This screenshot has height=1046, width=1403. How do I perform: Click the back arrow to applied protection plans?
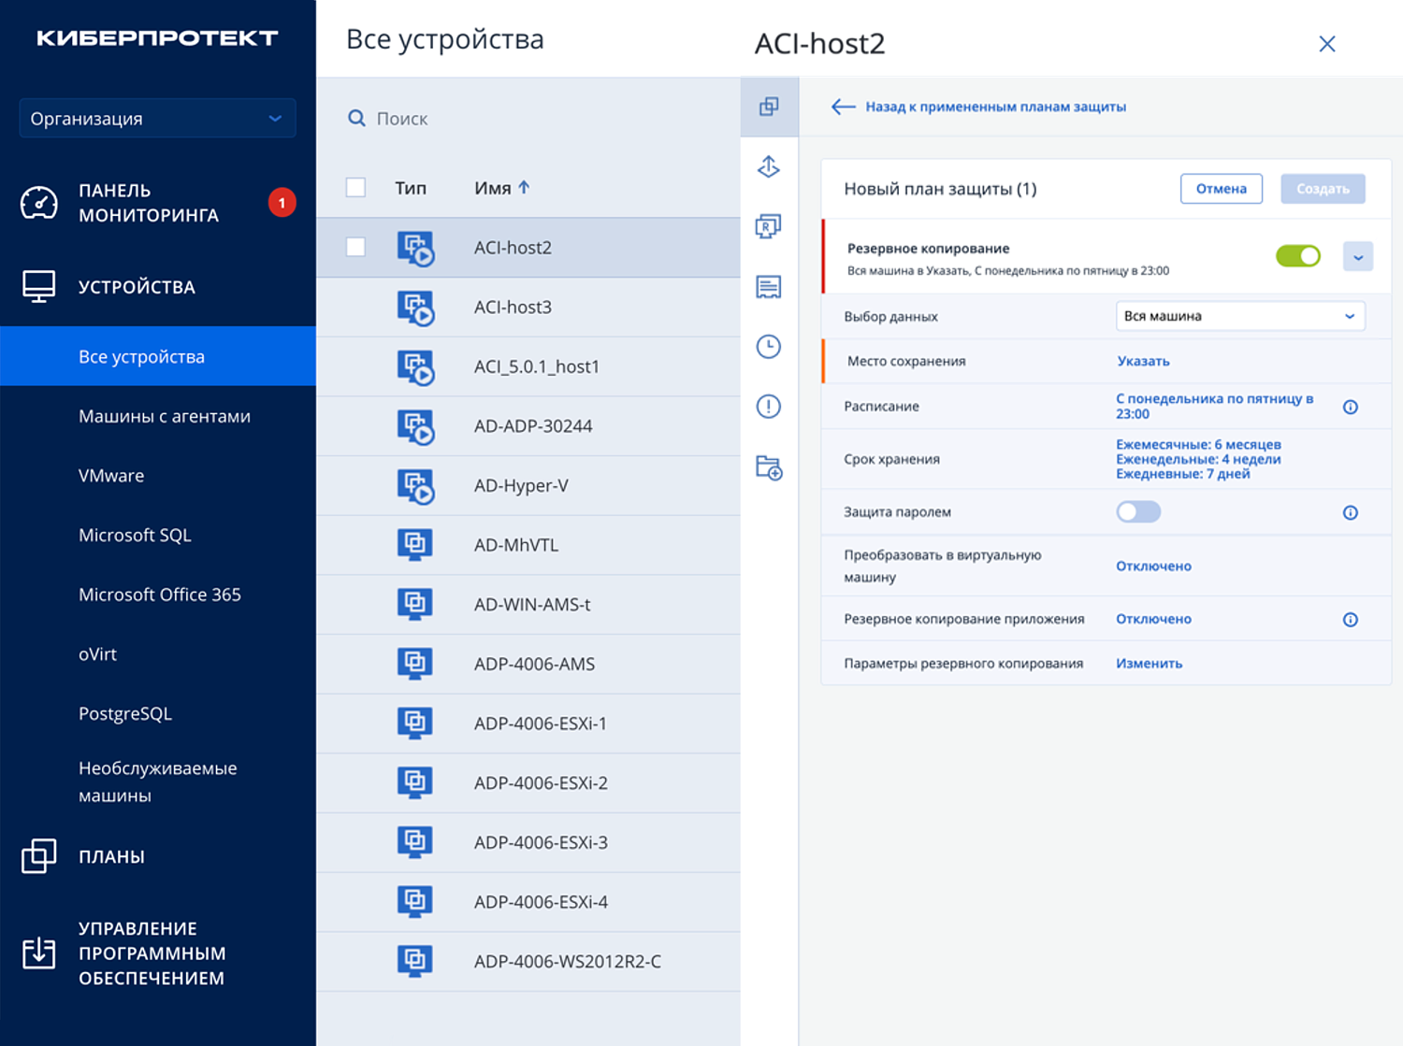click(843, 107)
